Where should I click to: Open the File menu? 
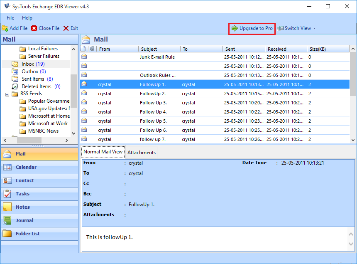[x=10, y=18]
